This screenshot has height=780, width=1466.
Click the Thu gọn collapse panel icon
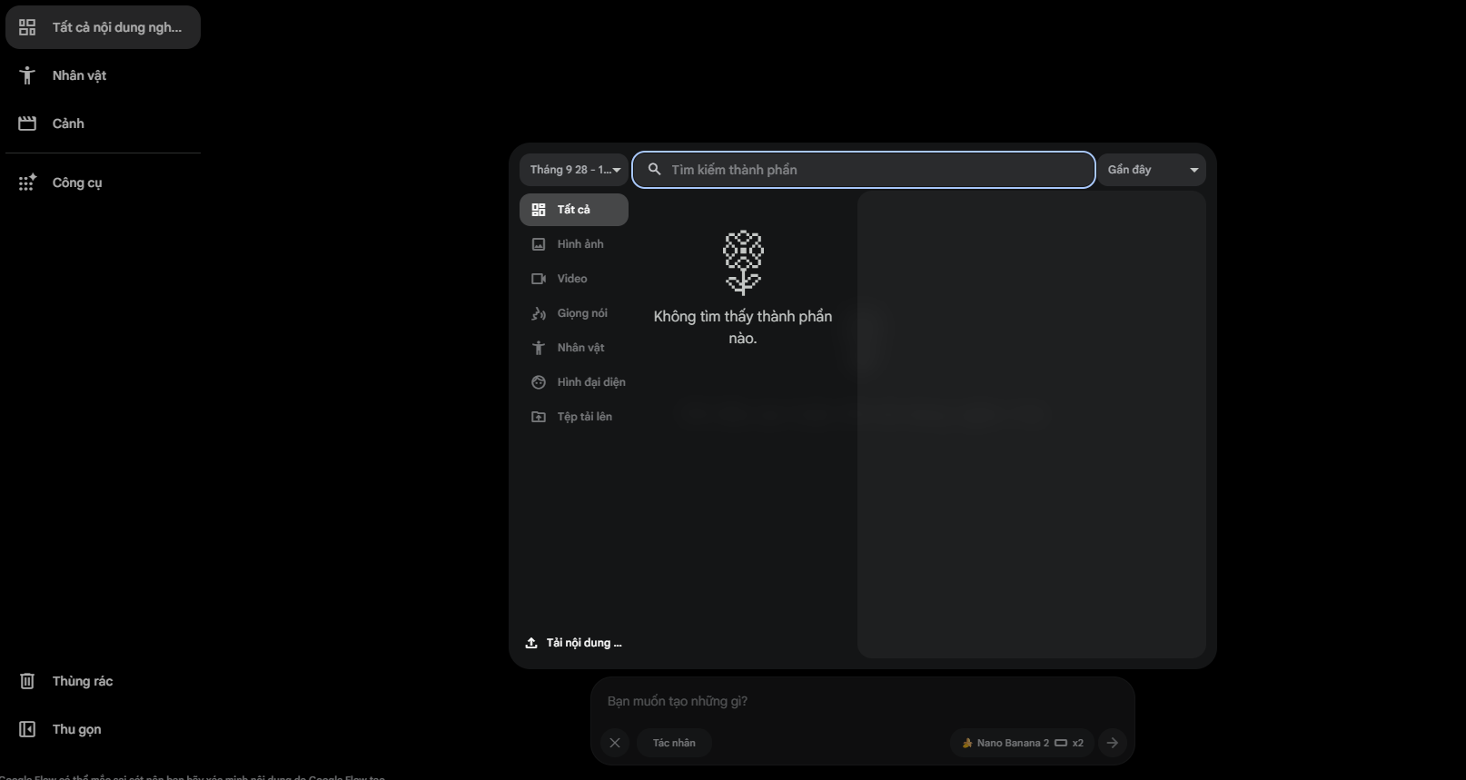coord(27,729)
